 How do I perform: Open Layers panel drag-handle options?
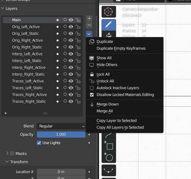pos(91,8)
